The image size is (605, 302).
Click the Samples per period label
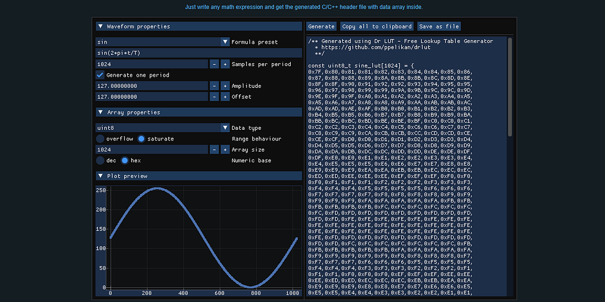[261, 64]
